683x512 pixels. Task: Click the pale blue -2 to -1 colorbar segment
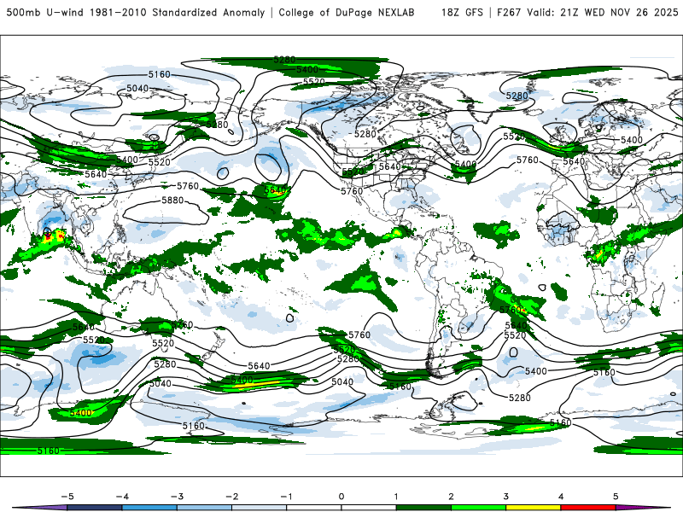pos(260,508)
